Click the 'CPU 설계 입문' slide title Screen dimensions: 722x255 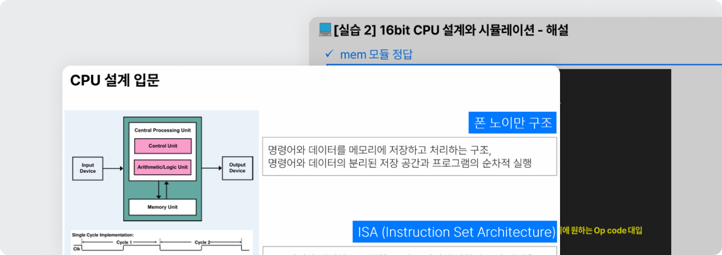114,81
